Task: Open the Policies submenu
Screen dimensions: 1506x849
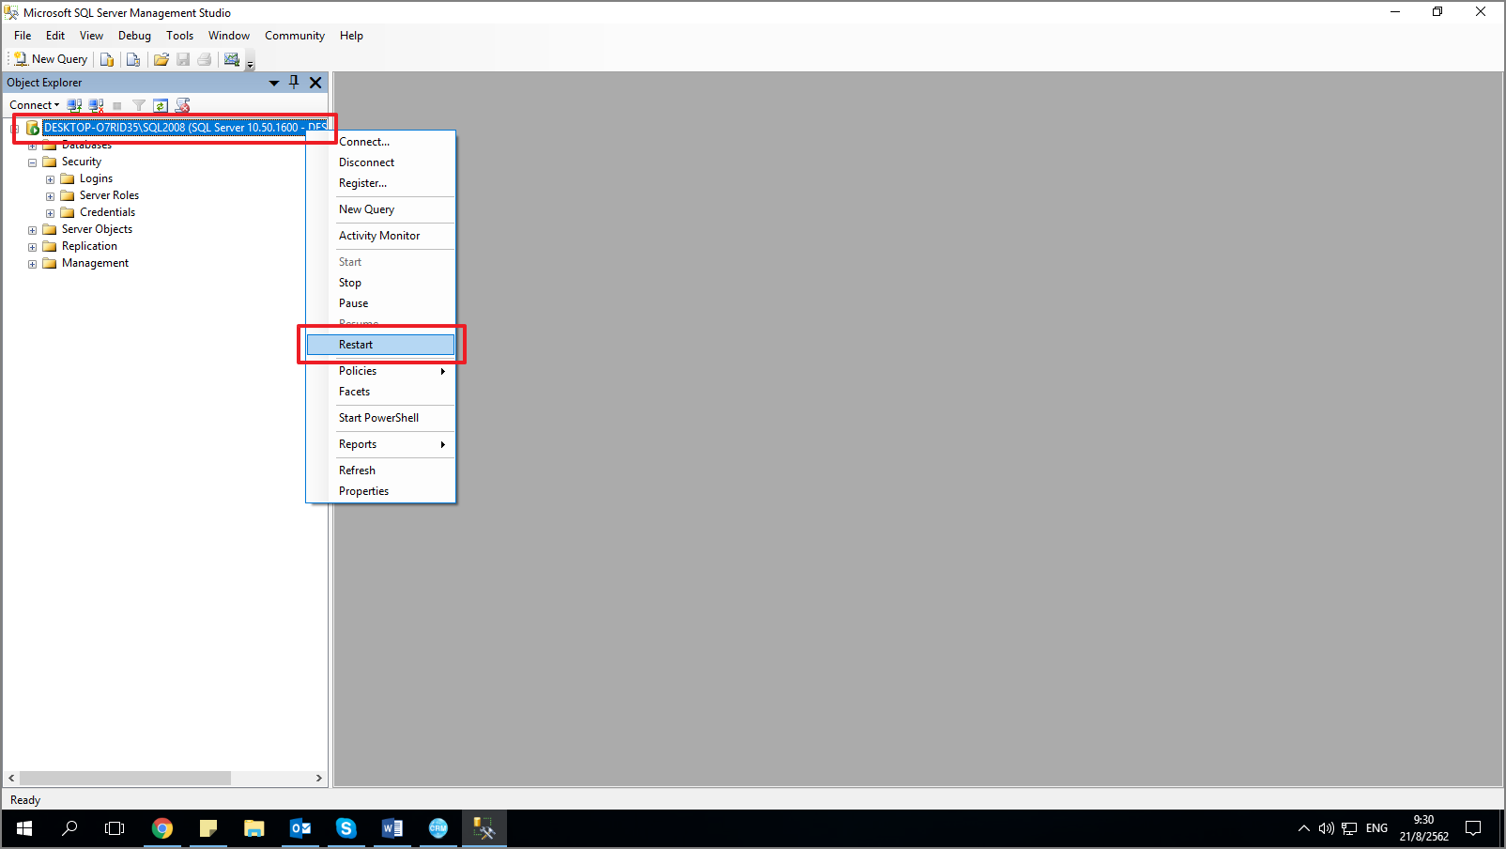Action: 381,371
